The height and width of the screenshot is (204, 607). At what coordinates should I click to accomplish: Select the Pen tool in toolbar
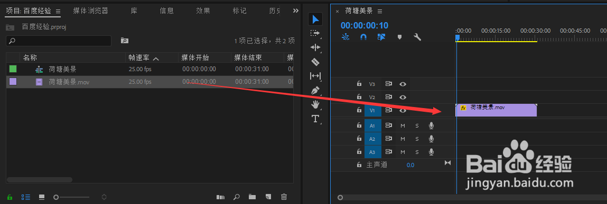[x=315, y=91]
